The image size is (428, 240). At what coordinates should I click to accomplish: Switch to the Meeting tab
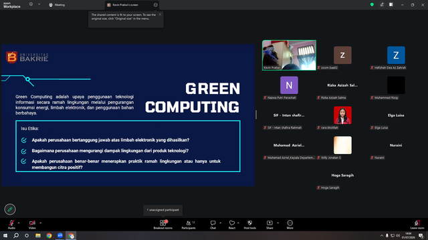(x=57, y=5)
